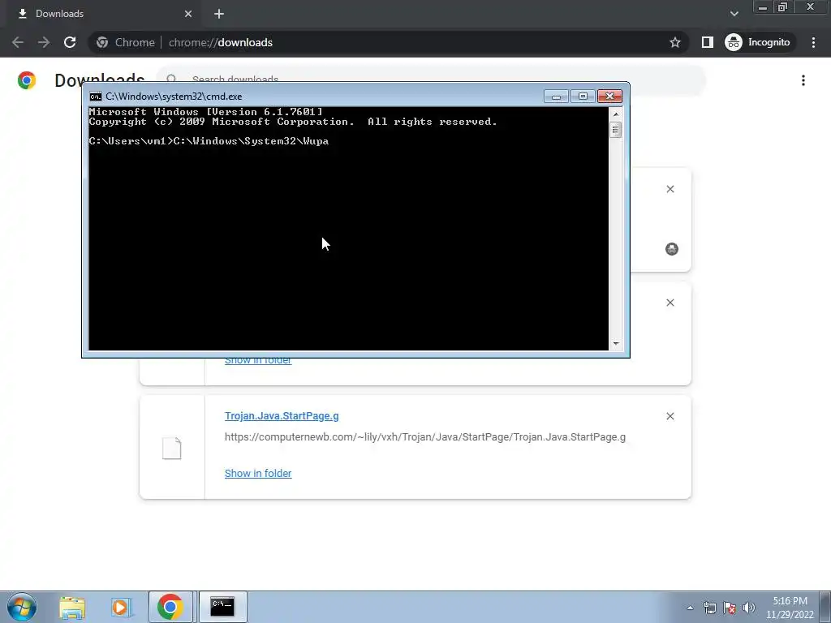This screenshot has height=623, width=831.
Task: Click the cmd.exe title bar text
Action: click(174, 97)
